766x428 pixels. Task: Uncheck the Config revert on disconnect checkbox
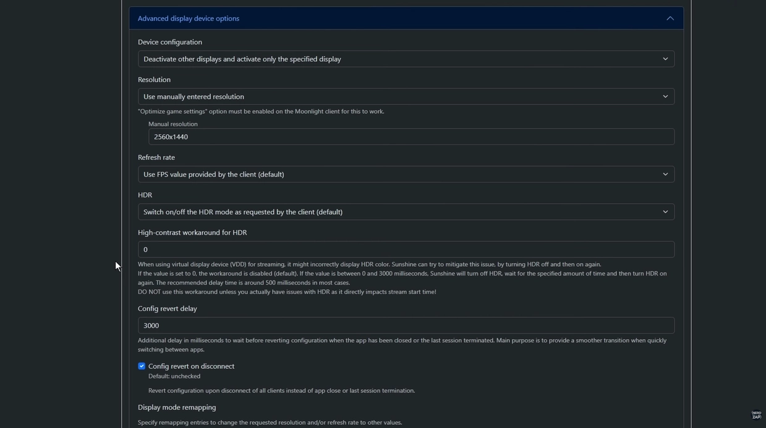pyautogui.click(x=142, y=366)
